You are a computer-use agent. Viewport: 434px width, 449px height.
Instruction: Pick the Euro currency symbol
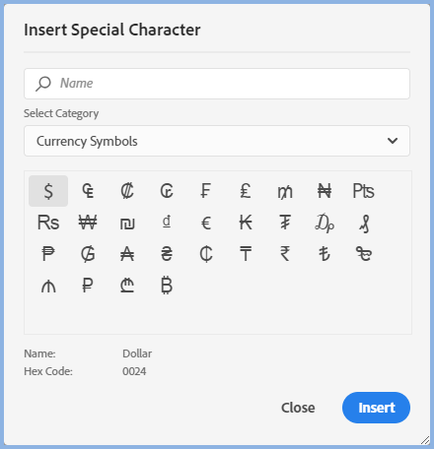click(x=206, y=223)
